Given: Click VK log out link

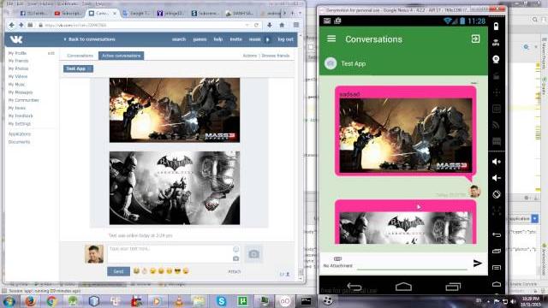Looking at the screenshot, I should coord(285,39).
